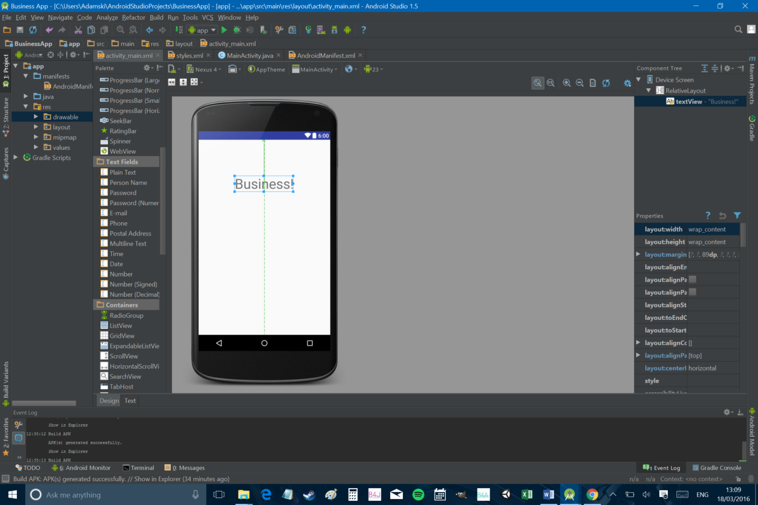Image resolution: width=758 pixels, height=505 pixels.
Task: Zoom in on the layout preview
Action: coord(567,82)
